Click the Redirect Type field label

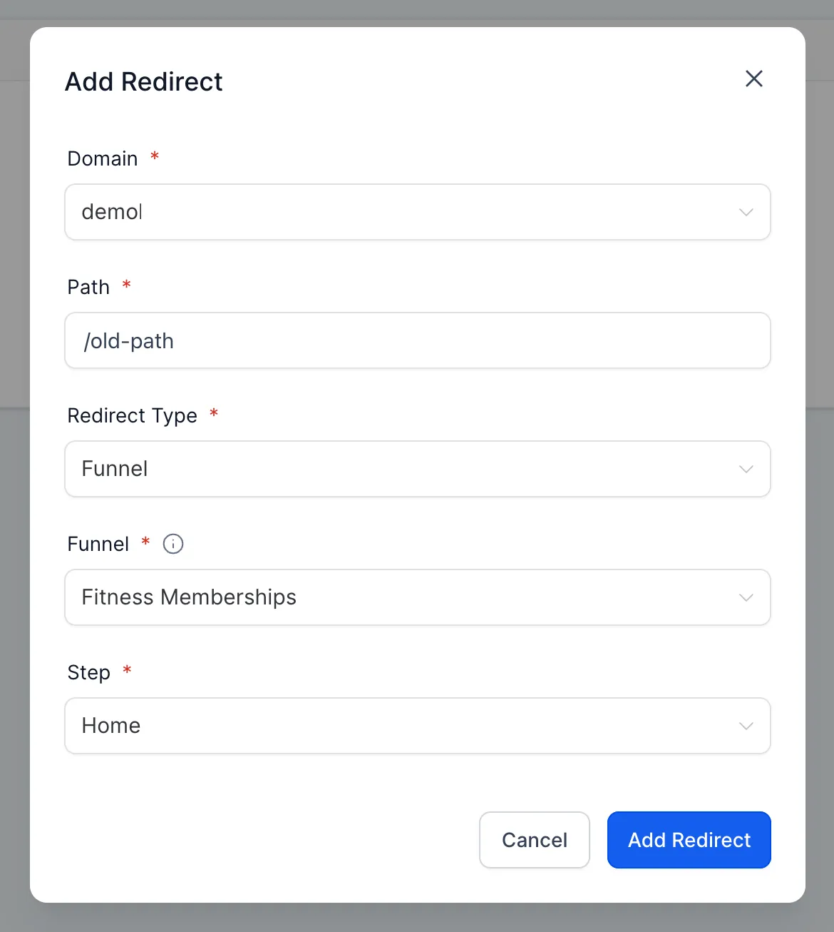tap(132, 415)
